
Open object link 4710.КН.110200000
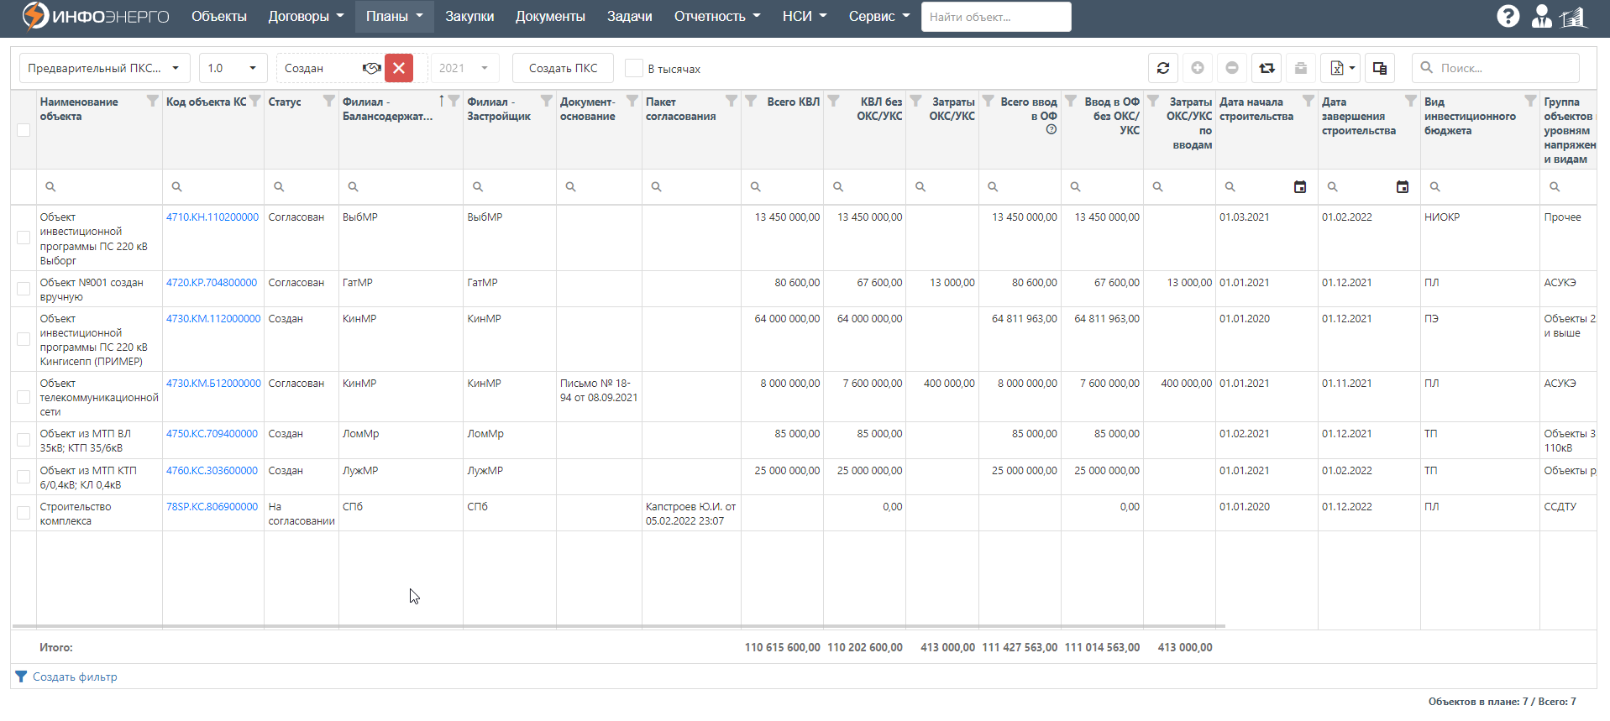212,217
